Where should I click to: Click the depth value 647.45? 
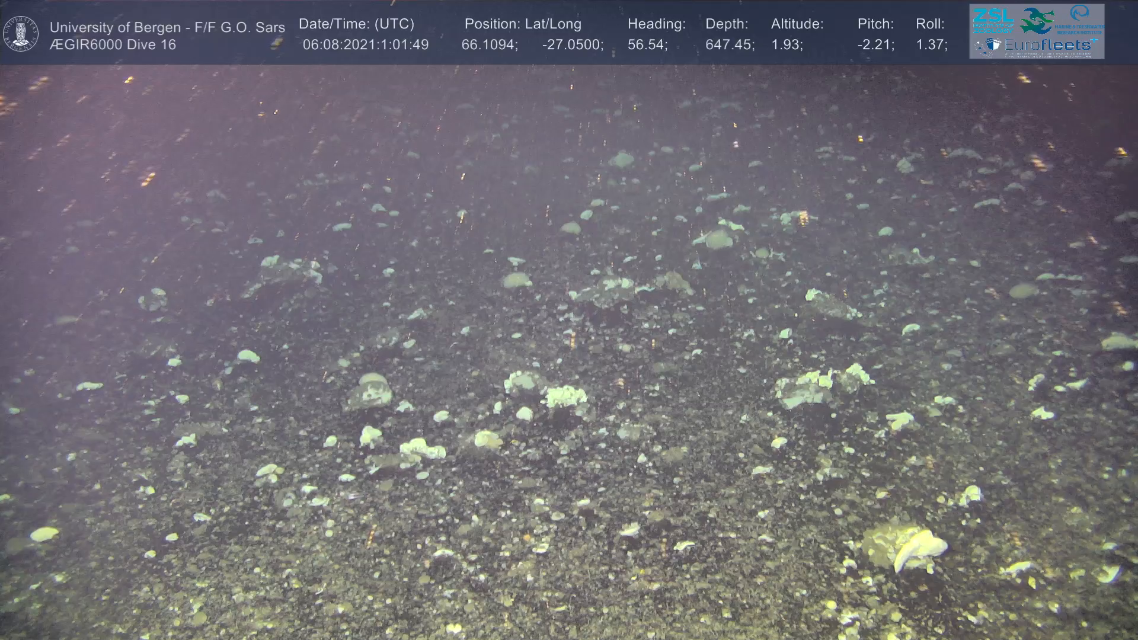tap(729, 45)
